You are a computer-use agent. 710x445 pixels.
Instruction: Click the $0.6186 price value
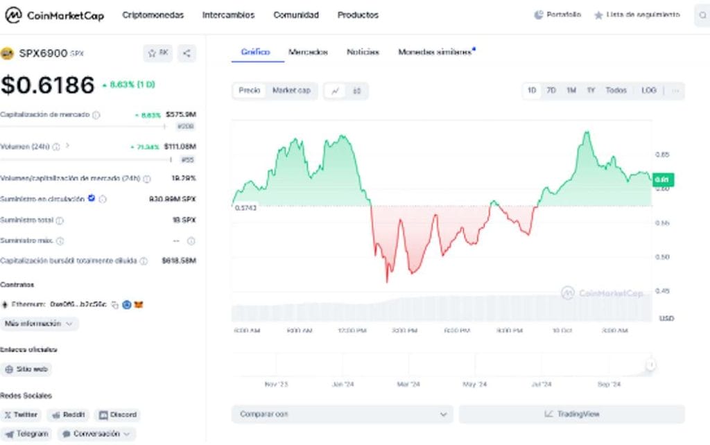click(x=48, y=85)
